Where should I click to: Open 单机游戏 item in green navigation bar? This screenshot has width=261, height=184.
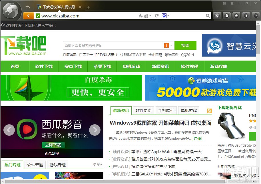click(131, 67)
